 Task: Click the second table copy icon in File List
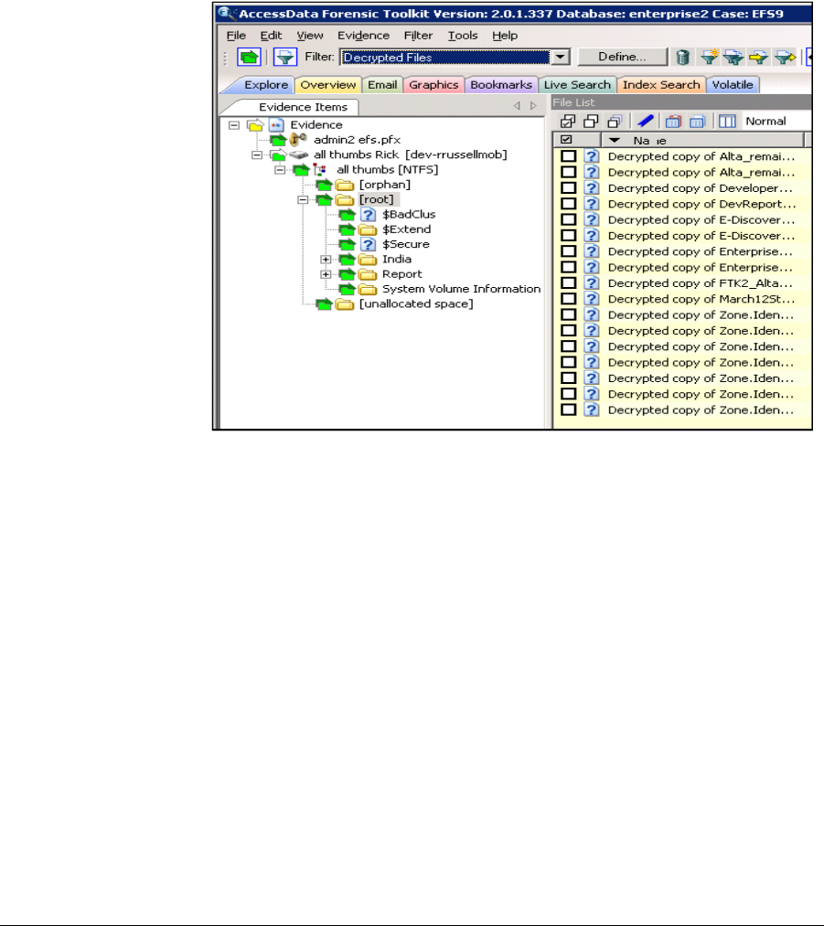coord(697,122)
